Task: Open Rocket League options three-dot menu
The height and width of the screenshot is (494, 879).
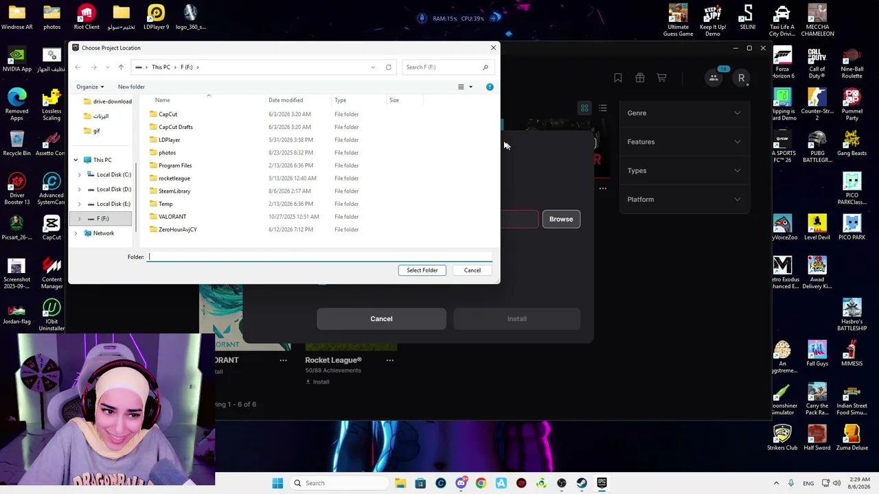Action: [x=390, y=360]
